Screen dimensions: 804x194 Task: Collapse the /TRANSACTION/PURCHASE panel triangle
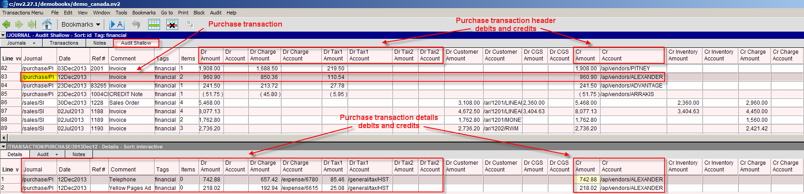point(3,147)
